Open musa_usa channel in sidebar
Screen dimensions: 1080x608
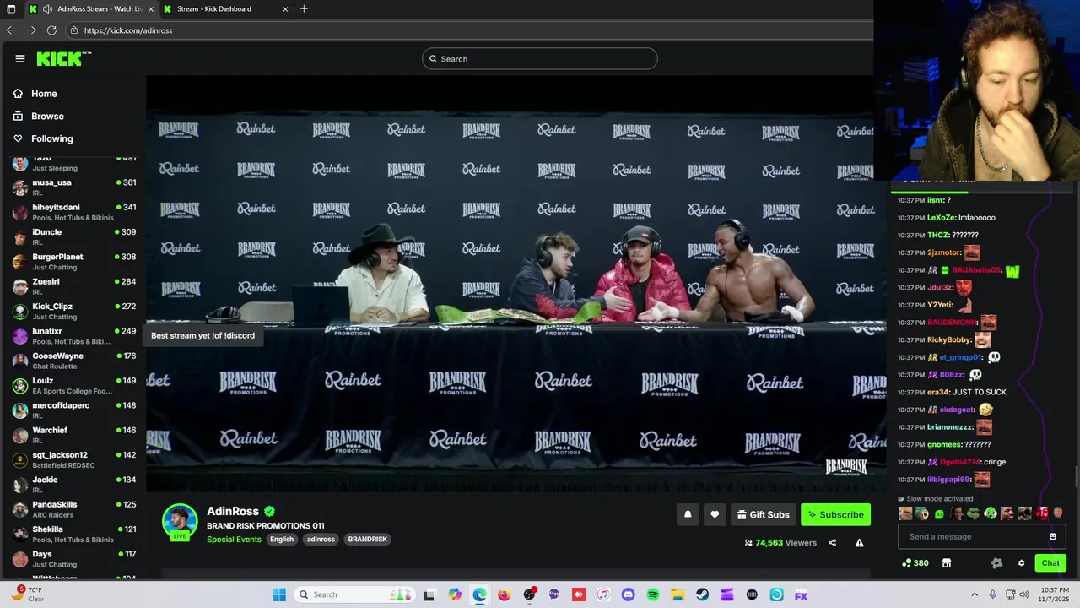[x=74, y=187]
